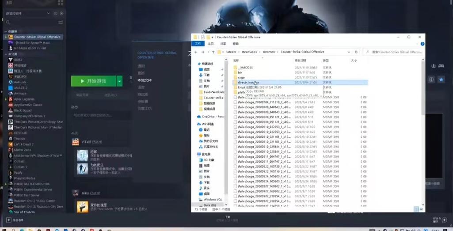This screenshot has height=231, width=453.
Task: Open Need for Speed Heat in library list
Action: point(32,43)
